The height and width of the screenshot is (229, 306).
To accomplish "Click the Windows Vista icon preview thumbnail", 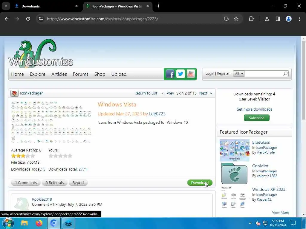I will coord(51,122).
